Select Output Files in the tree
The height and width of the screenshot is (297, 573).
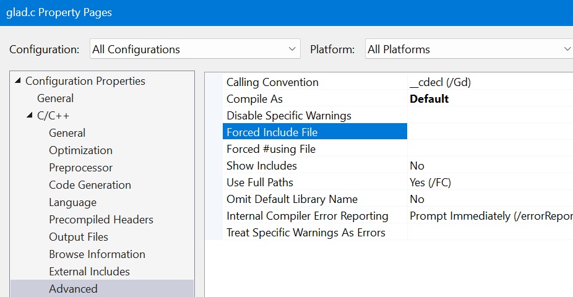pyautogui.click(x=78, y=237)
